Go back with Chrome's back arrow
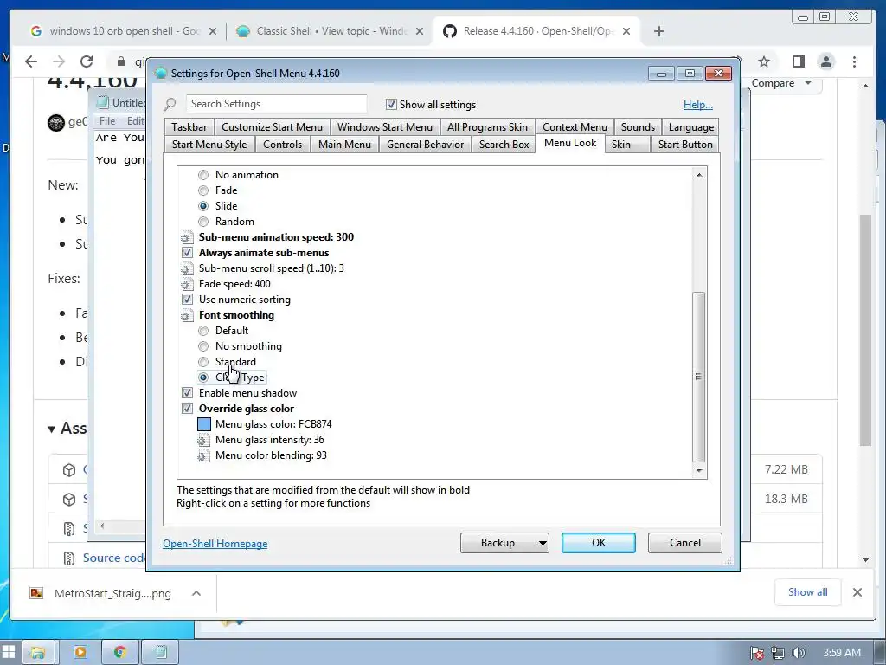Image resolution: width=886 pixels, height=665 pixels. (31, 61)
